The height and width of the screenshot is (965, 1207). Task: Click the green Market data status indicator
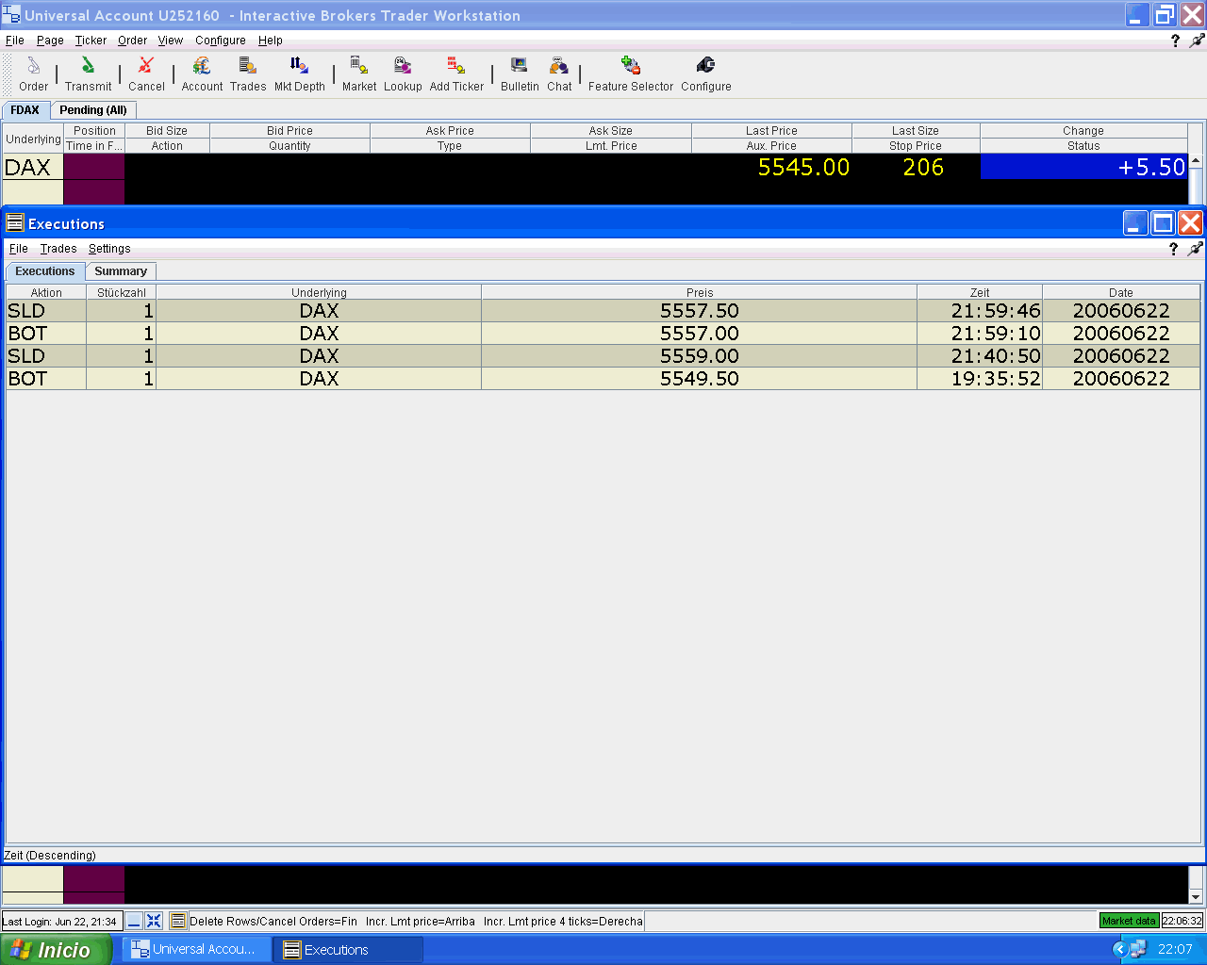(1129, 921)
